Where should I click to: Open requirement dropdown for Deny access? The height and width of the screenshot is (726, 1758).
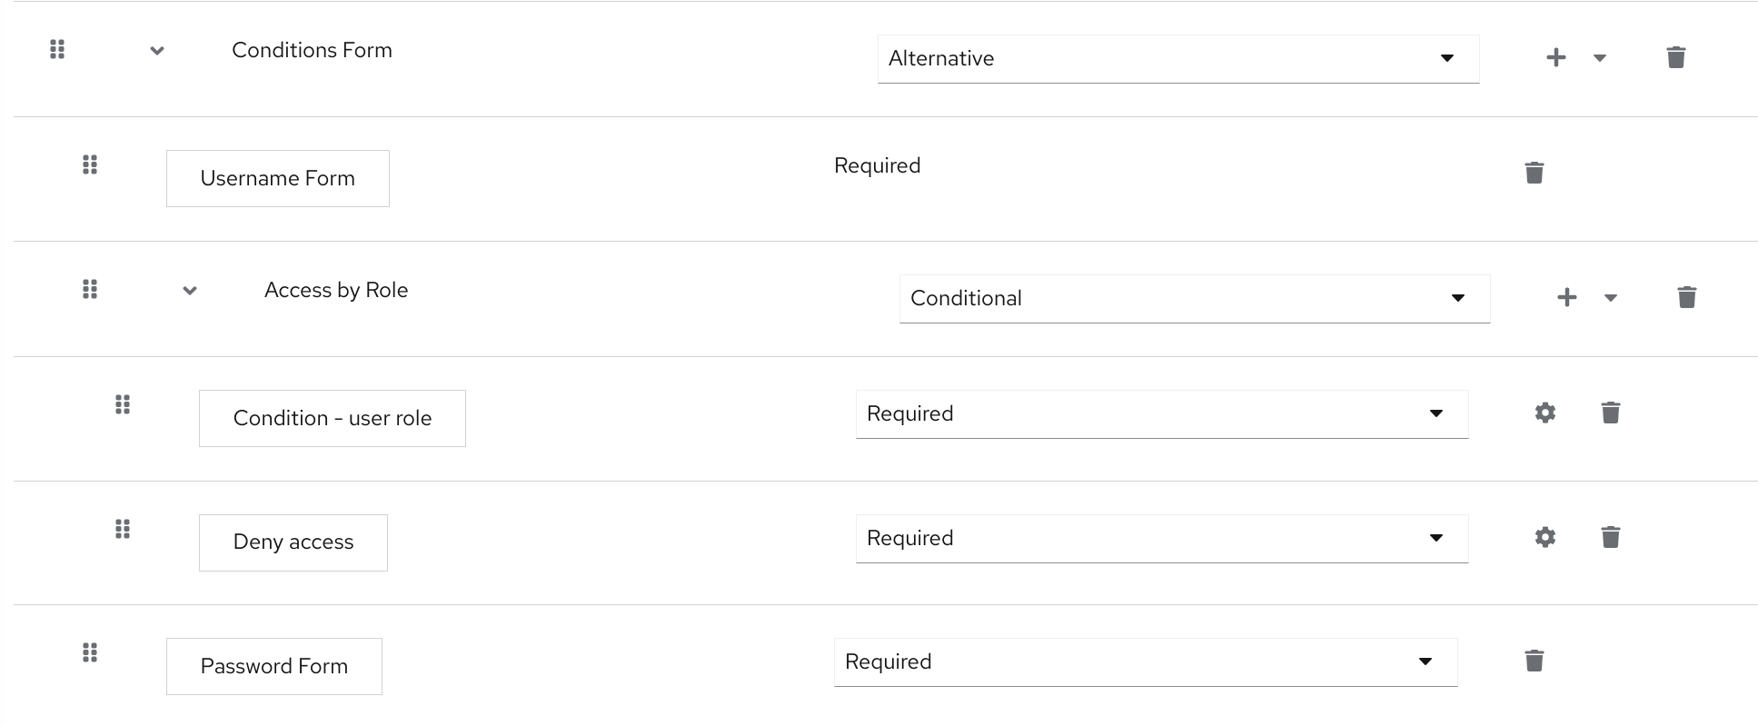point(1161,538)
